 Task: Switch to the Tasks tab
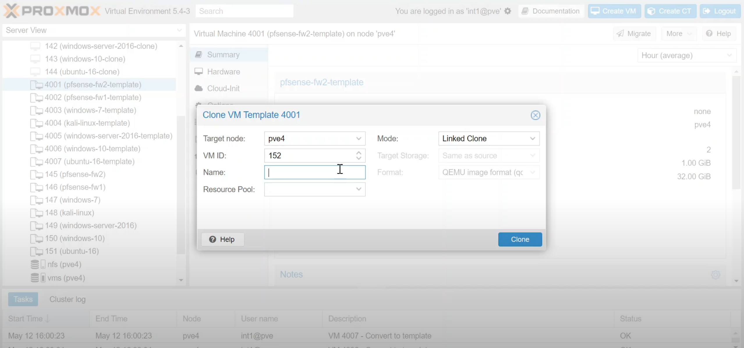point(23,299)
